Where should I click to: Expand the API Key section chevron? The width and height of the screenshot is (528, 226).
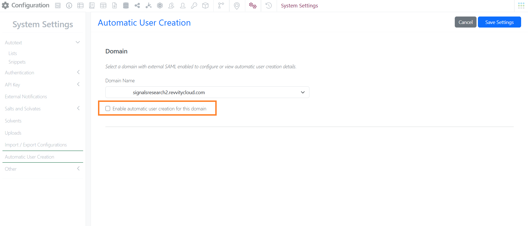click(x=78, y=84)
